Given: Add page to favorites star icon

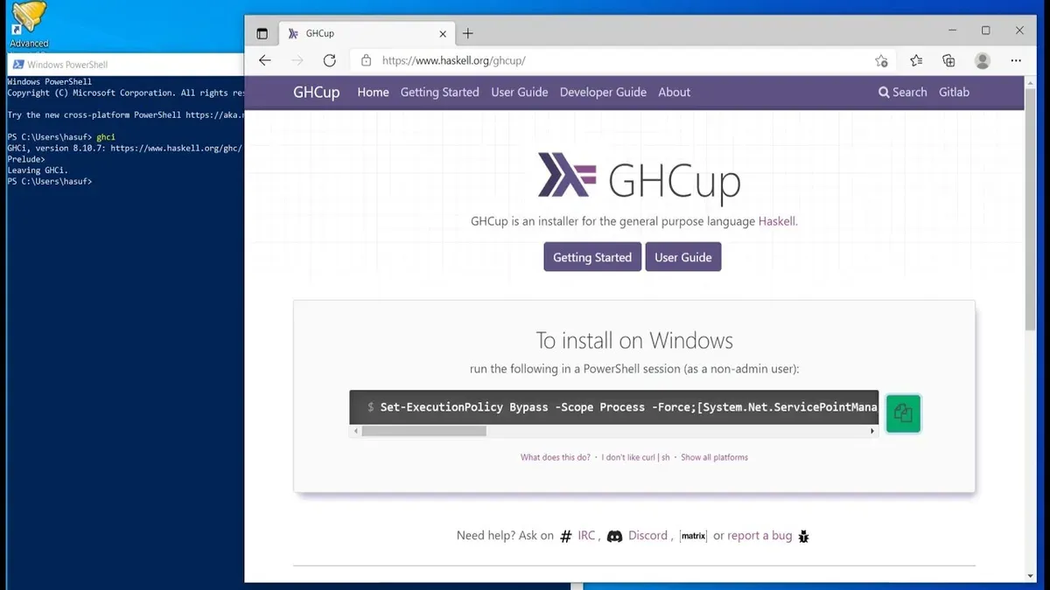Looking at the screenshot, I should (x=881, y=61).
